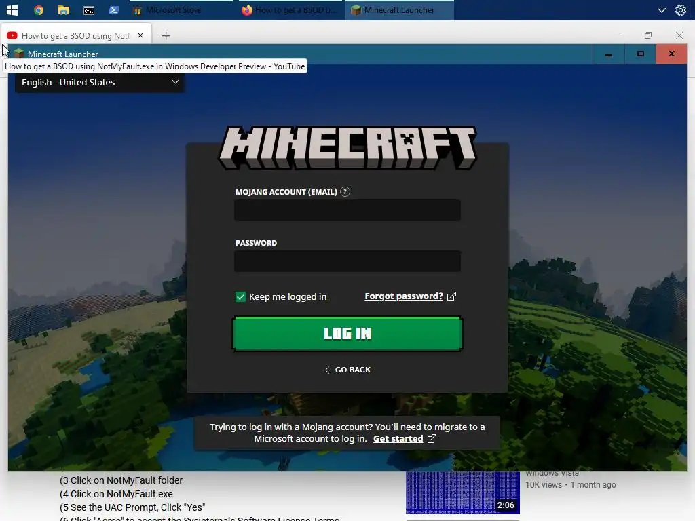
Task: Open the Command Prompt taskbar icon
Action: 89,9
